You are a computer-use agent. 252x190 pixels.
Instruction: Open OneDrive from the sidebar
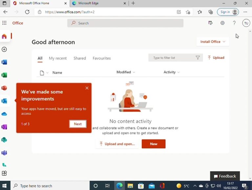point(4,114)
